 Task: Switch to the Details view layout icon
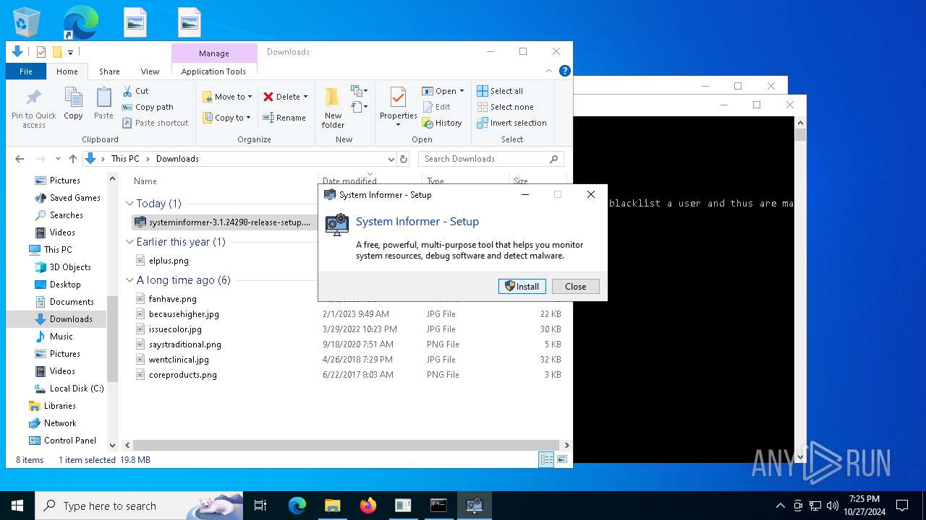547,459
